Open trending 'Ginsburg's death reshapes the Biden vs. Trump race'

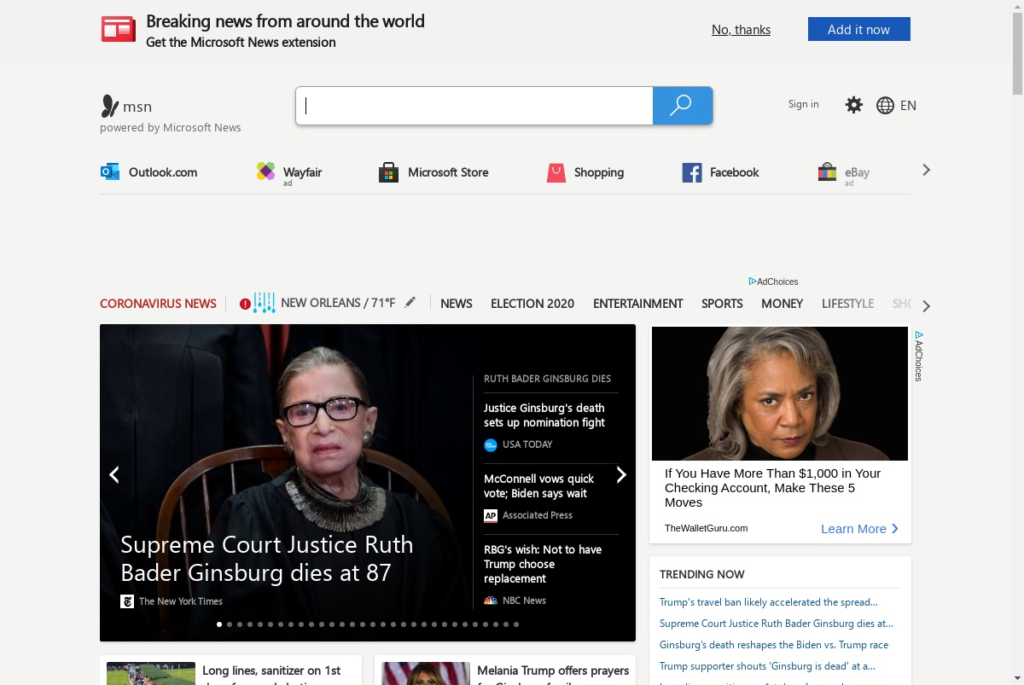[x=774, y=645]
